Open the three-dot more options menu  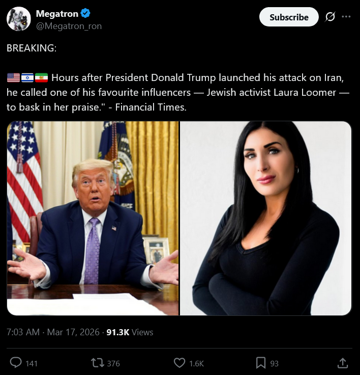(x=346, y=16)
